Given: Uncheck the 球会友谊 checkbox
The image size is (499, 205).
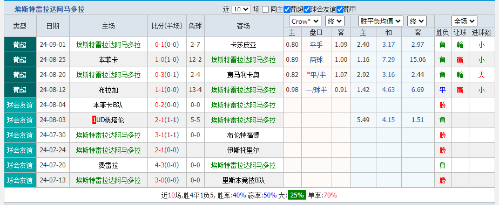Looking at the screenshot, I should [x=307, y=9].
